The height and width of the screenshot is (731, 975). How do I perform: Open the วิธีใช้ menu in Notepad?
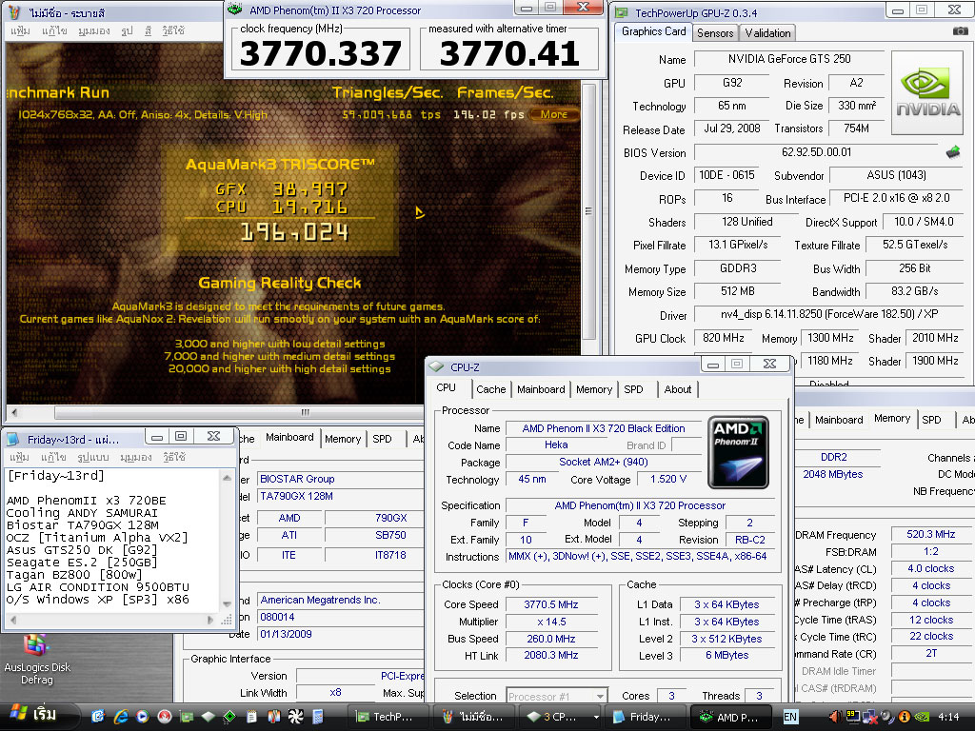tap(174, 457)
